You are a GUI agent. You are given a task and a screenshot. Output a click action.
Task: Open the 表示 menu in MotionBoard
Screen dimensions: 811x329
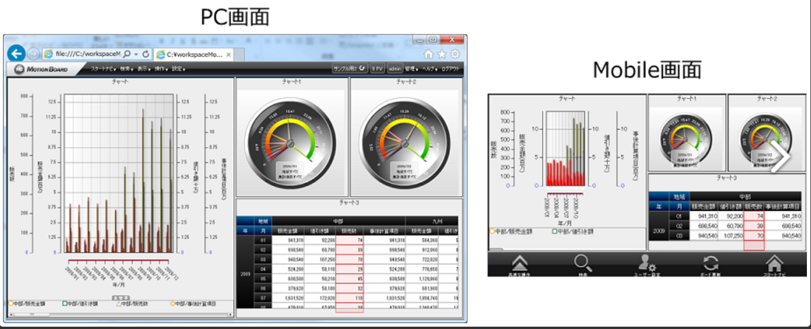pyautogui.click(x=144, y=69)
